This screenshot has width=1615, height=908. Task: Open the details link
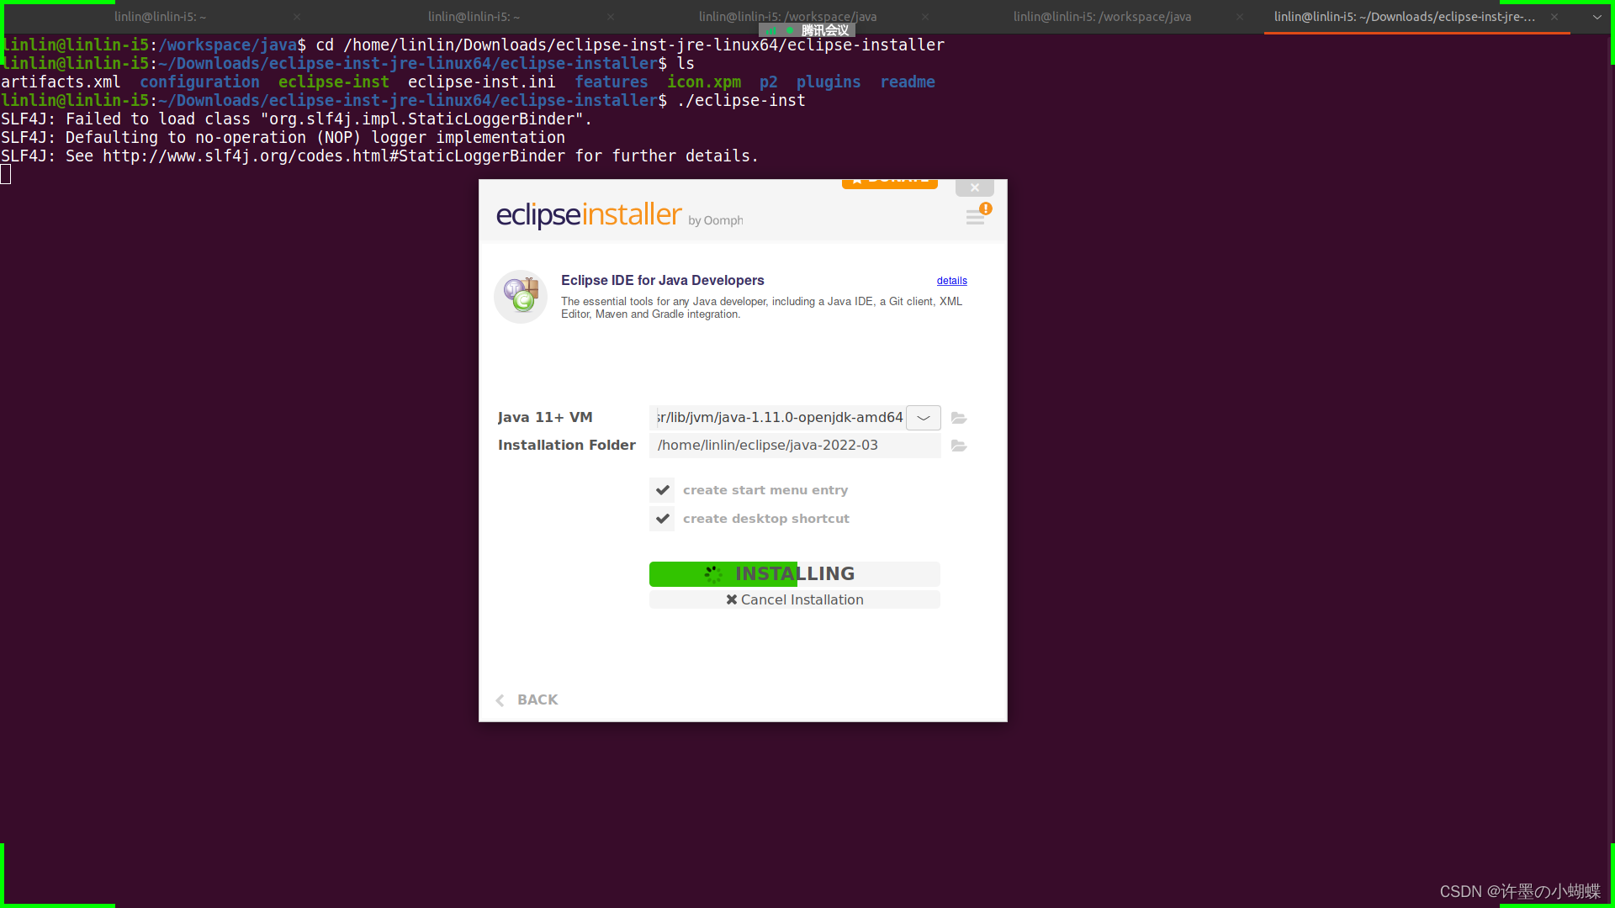pos(951,281)
